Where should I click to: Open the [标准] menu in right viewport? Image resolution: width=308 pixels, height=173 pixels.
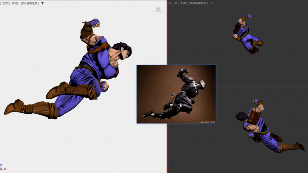point(184,3)
